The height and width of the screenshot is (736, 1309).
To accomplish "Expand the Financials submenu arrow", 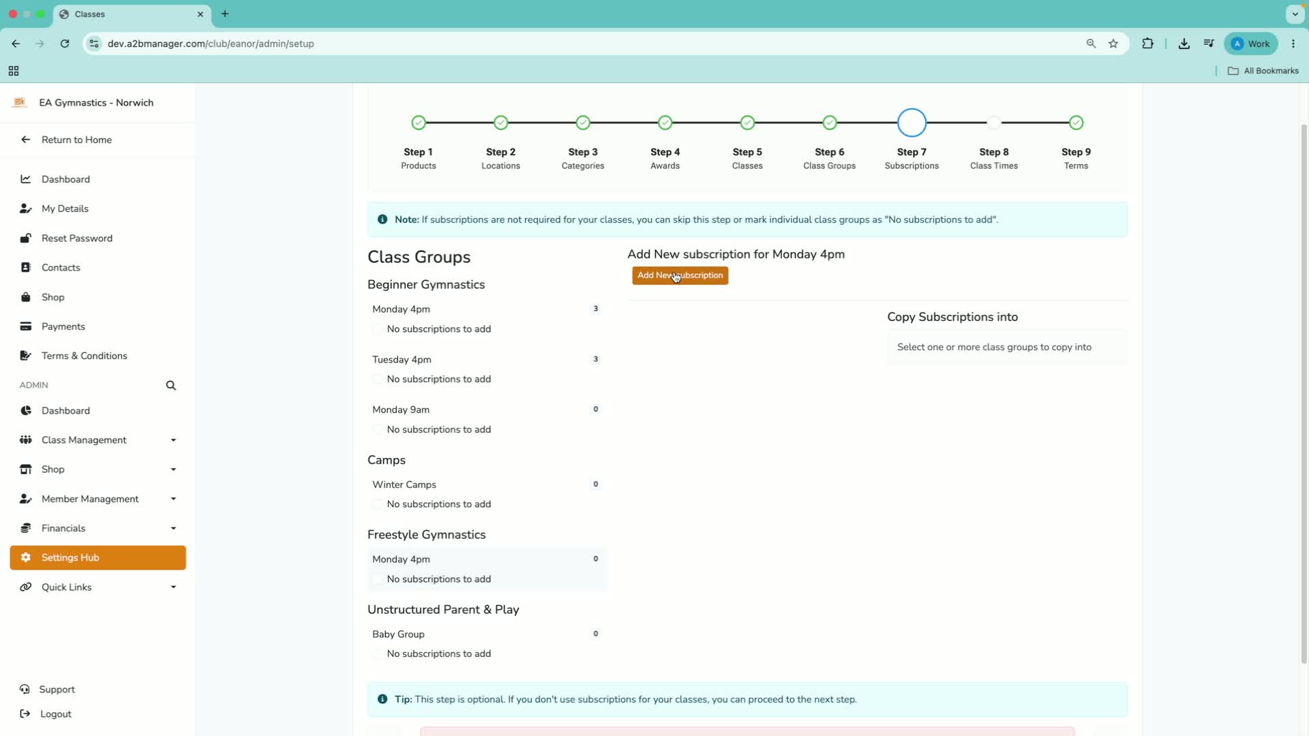I will point(173,529).
